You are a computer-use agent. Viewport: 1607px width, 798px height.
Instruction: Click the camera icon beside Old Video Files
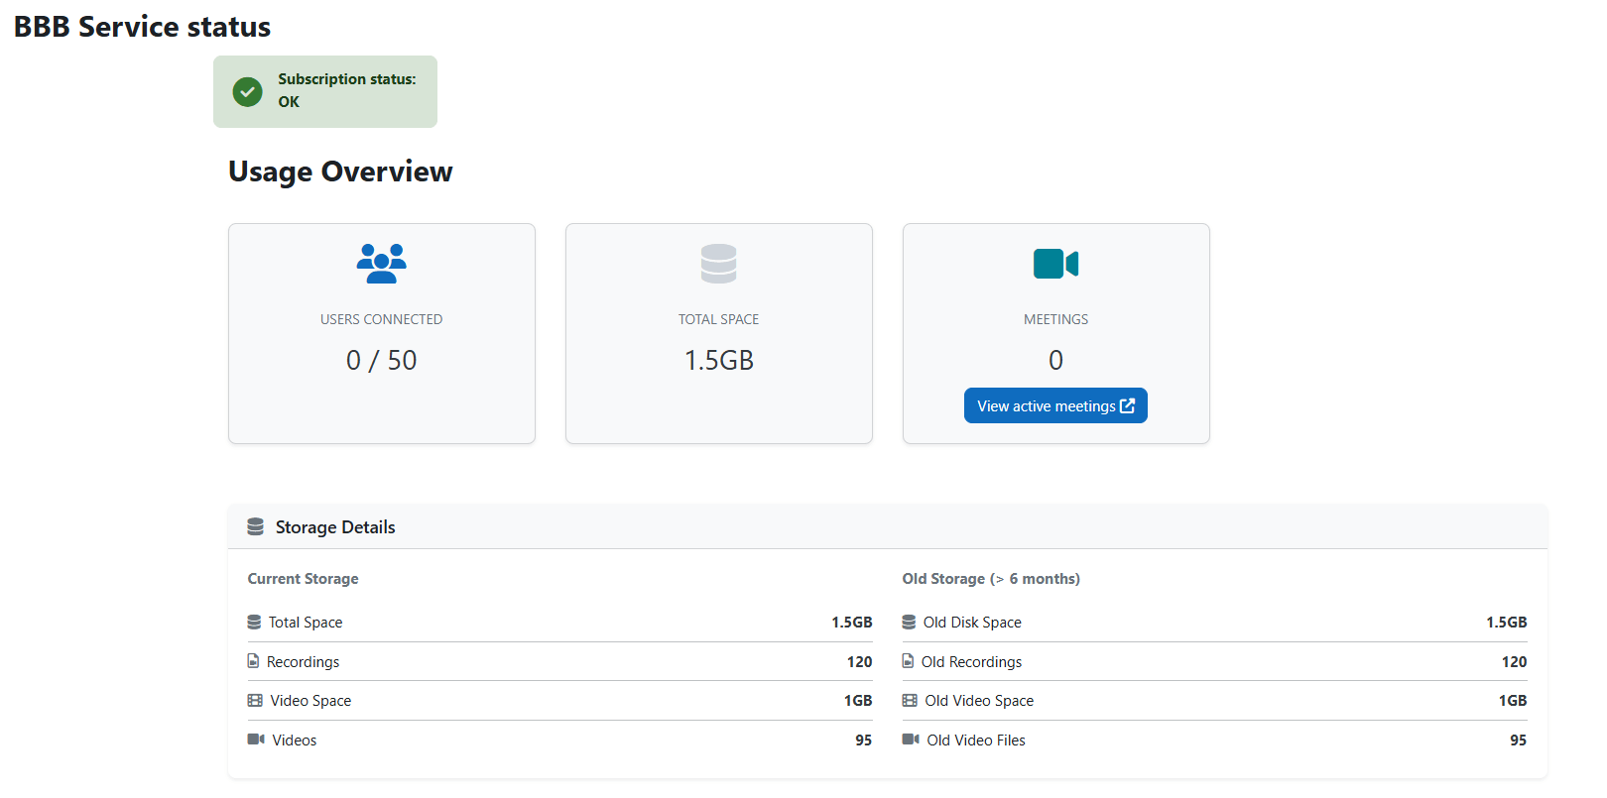click(x=910, y=740)
